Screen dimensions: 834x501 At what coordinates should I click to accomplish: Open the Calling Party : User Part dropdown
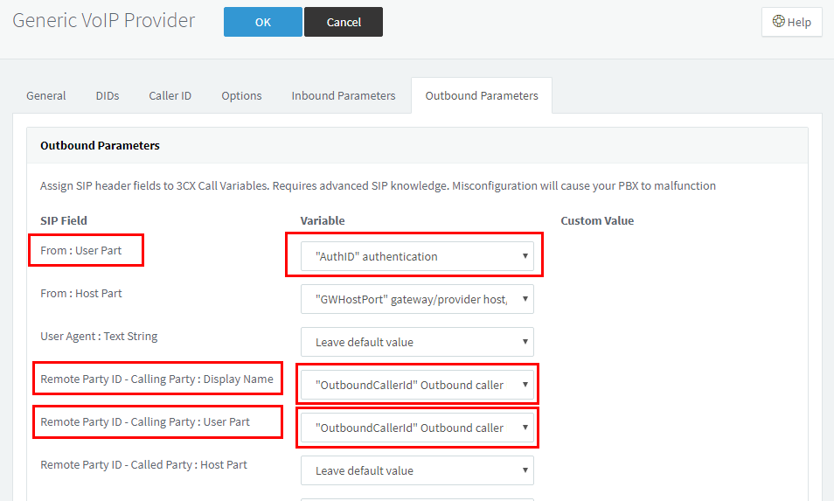417,428
